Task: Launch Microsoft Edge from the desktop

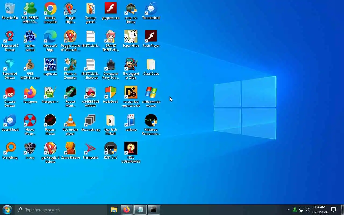Action: [x=50, y=41]
